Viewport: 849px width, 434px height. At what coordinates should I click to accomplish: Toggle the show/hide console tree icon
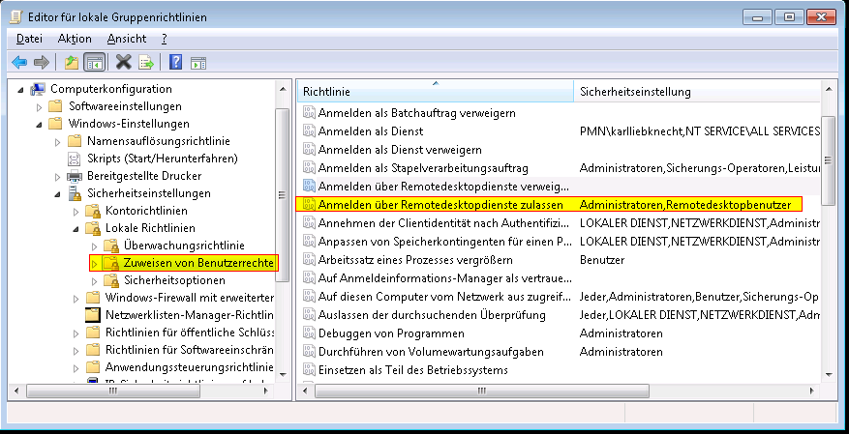(94, 63)
